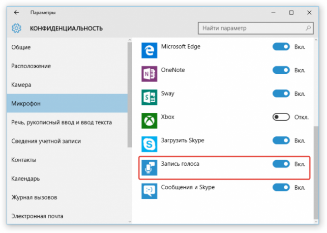Viewport: 327px width, 233px height.
Task: Click the Microsoft Edge label
Action: click(x=181, y=46)
